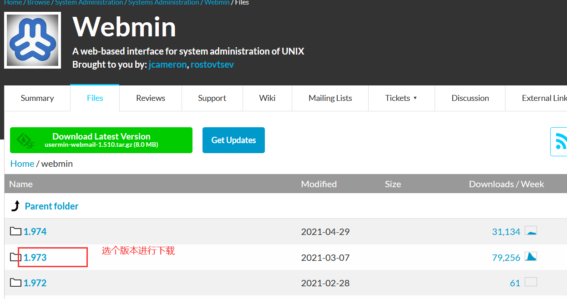This screenshot has height=299, width=567.
Task: Click the 2021-03-07 modified date
Action: 325,258
